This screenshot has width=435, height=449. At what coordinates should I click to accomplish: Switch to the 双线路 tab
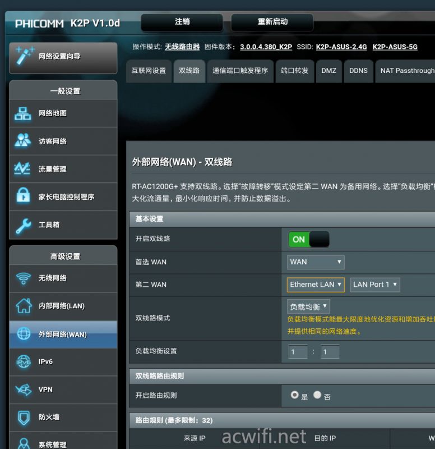click(189, 71)
